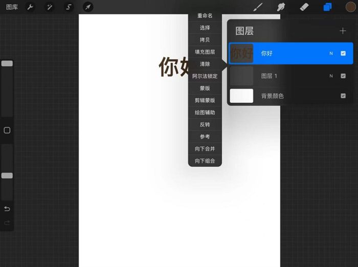Toggle the Layers panel icon
The image size is (358, 267).
(x=327, y=7)
